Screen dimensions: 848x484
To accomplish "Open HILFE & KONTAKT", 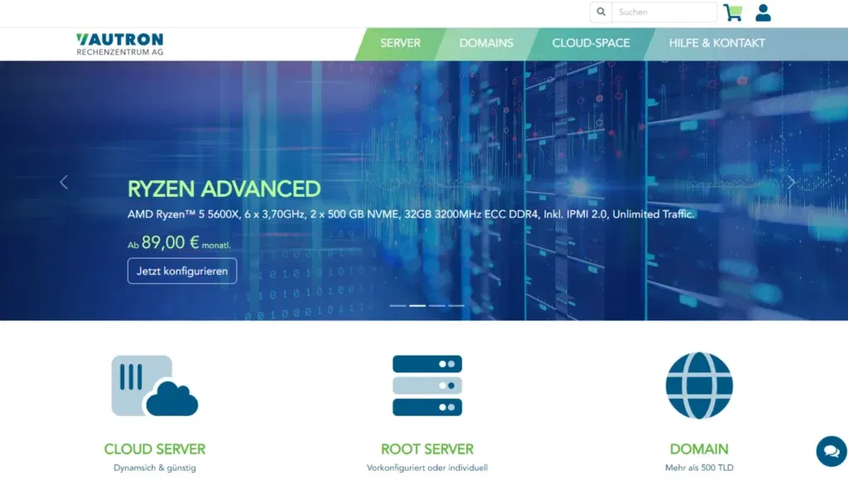I will coord(716,43).
